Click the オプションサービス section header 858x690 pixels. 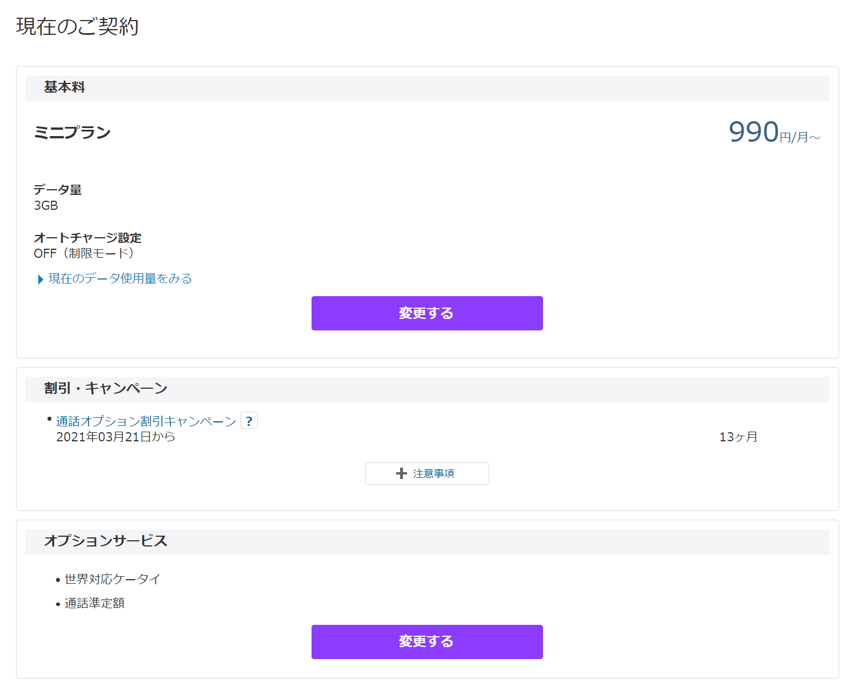427,542
